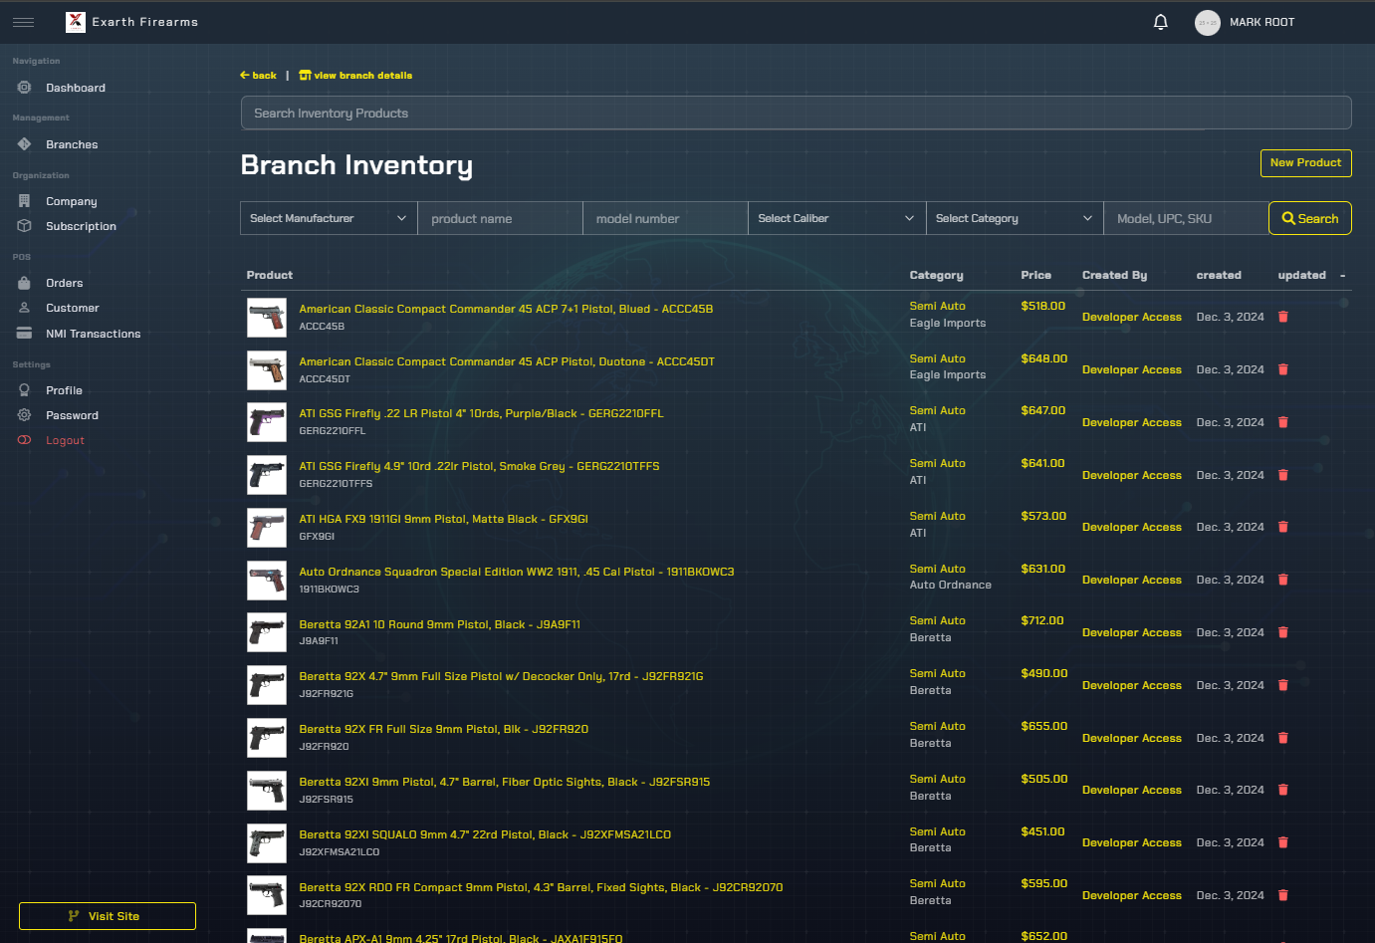Screen dimensions: 1375x943
Task: Open the Select Category dropdown
Action: 1015,218
